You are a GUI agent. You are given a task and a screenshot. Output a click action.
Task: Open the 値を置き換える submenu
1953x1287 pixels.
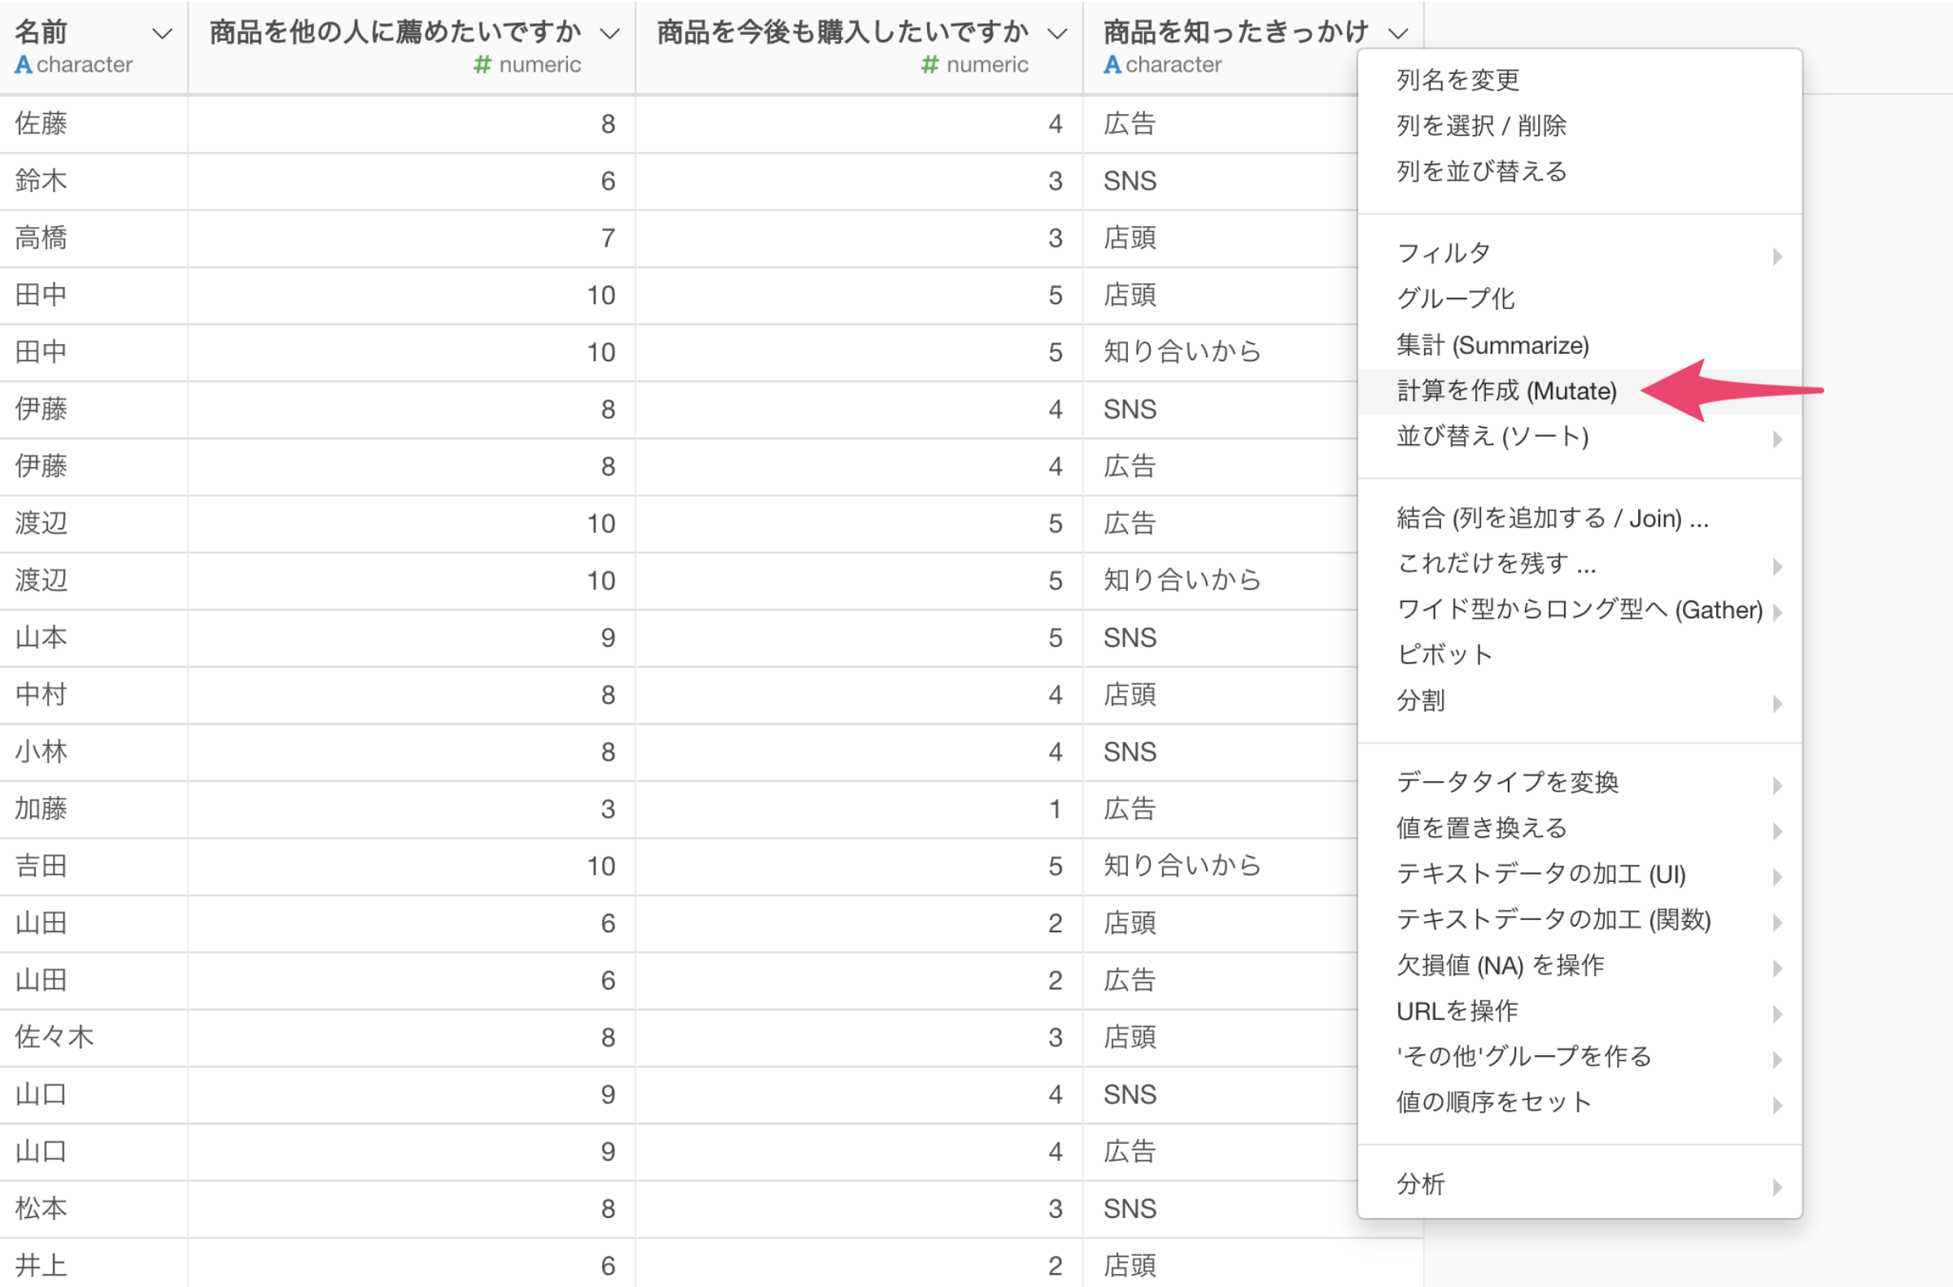(1579, 829)
